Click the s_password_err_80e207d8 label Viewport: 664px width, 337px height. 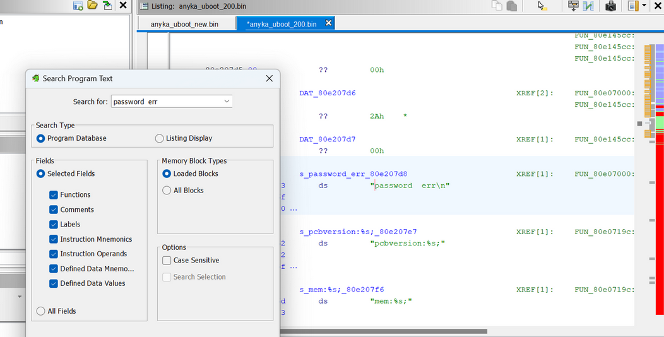click(353, 174)
